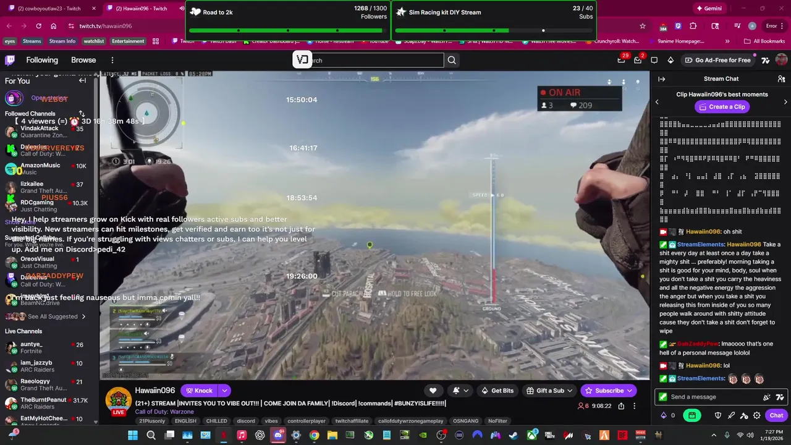Expand the dropdown next to Knock

[224, 391]
